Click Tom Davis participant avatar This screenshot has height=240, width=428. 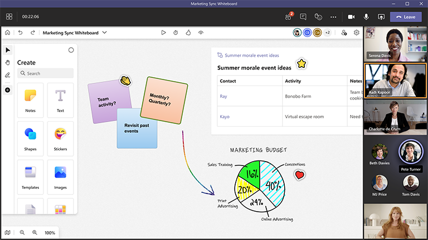point(411,183)
